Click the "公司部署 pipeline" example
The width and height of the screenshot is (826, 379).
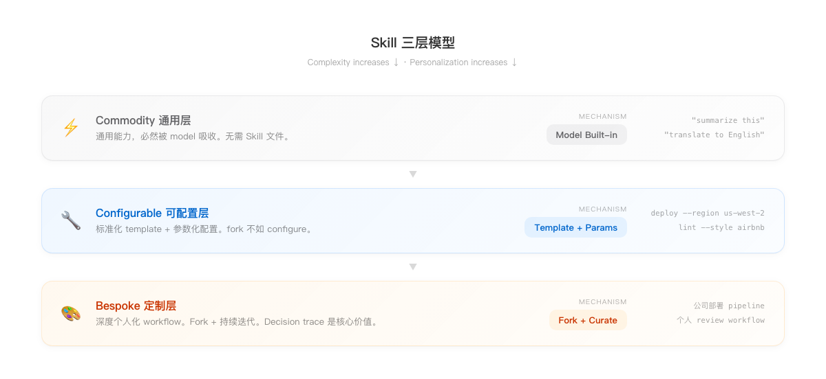click(729, 306)
